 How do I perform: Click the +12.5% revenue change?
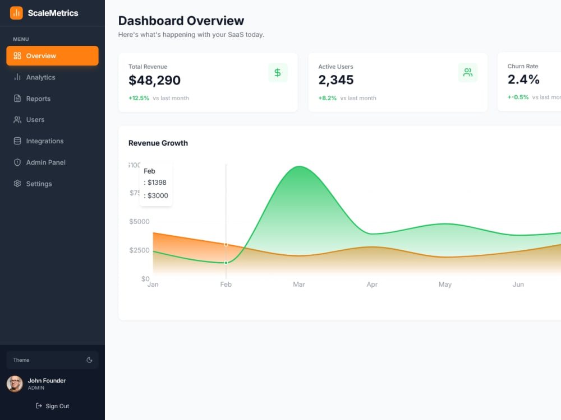coord(139,98)
